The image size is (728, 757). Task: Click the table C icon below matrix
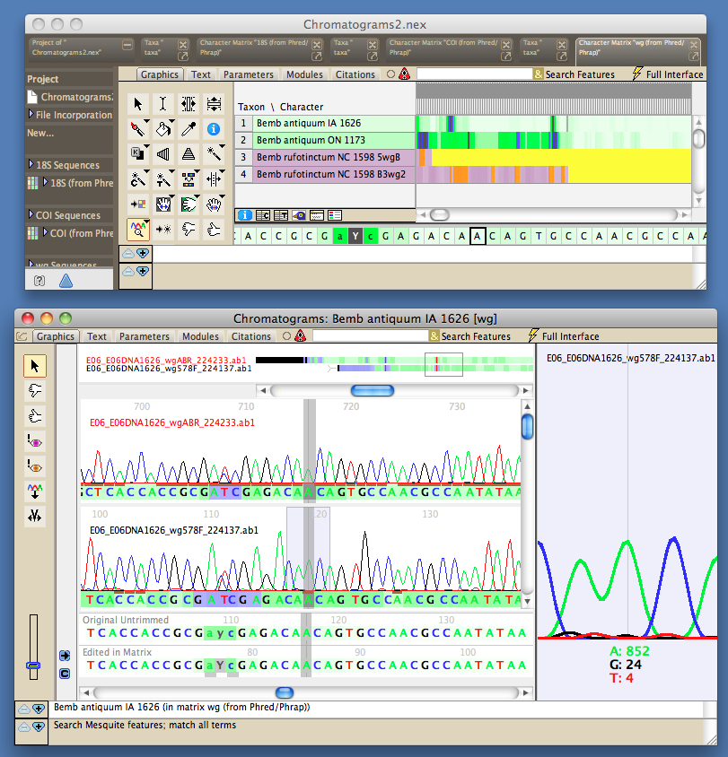pos(263,215)
